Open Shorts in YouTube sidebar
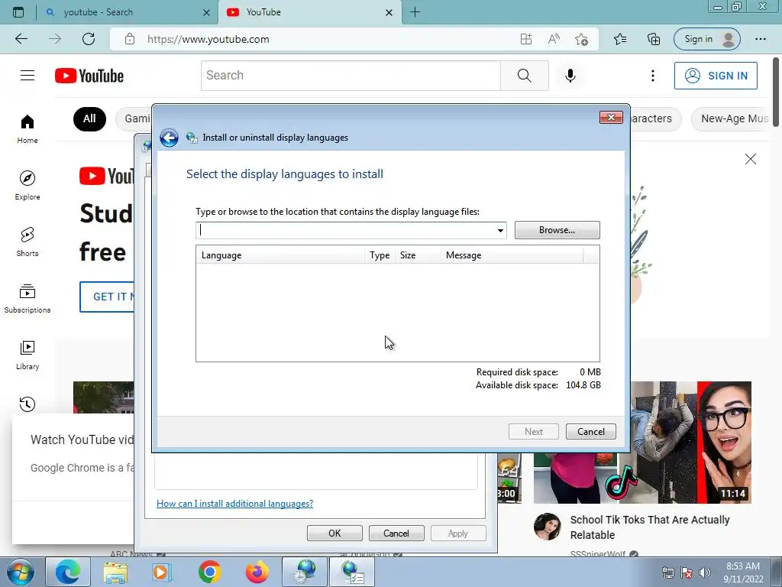The width and height of the screenshot is (782, 587). [x=27, y=242]
